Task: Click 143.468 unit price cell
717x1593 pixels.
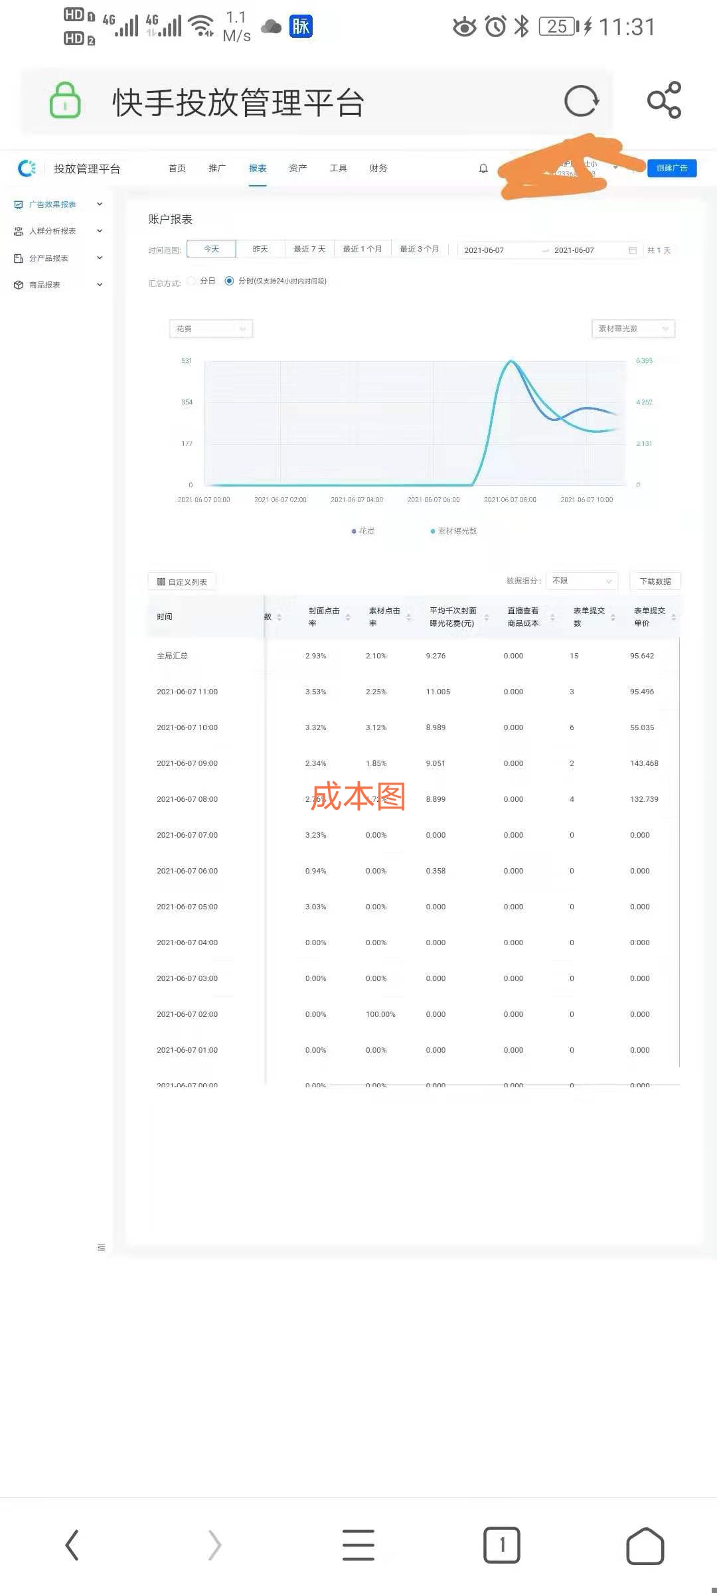Action: pos(644,763)
